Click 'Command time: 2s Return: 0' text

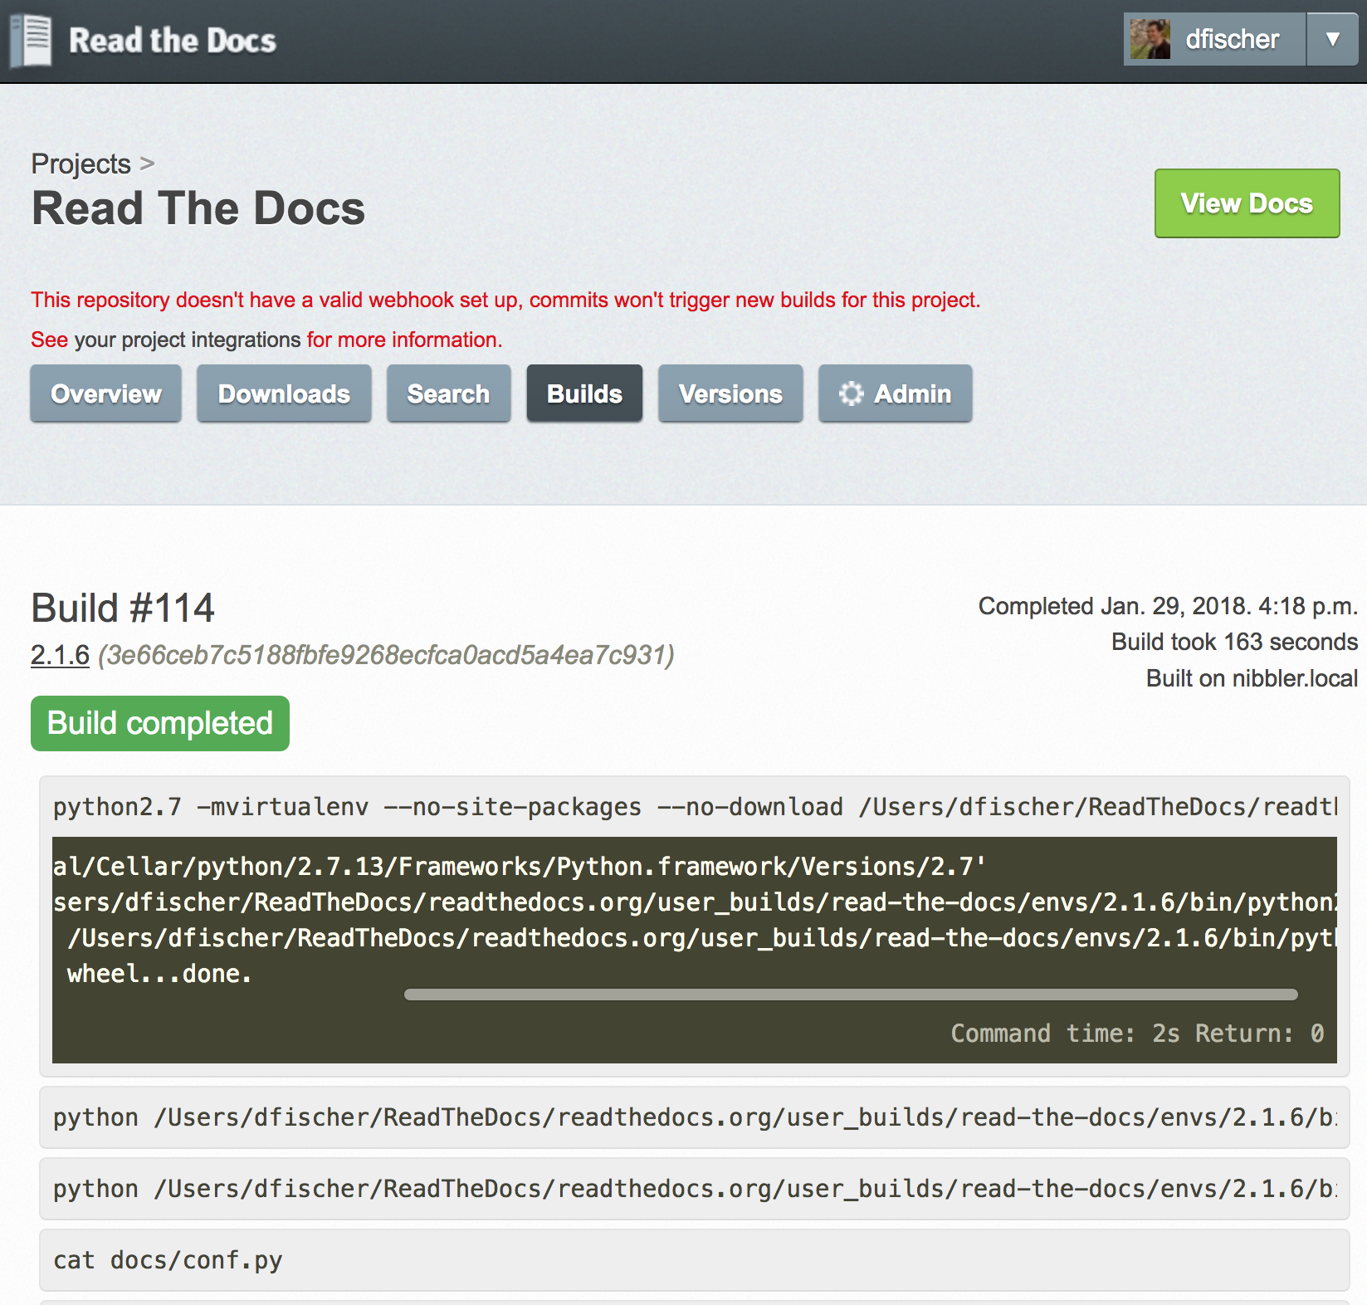point(1137,1034)
